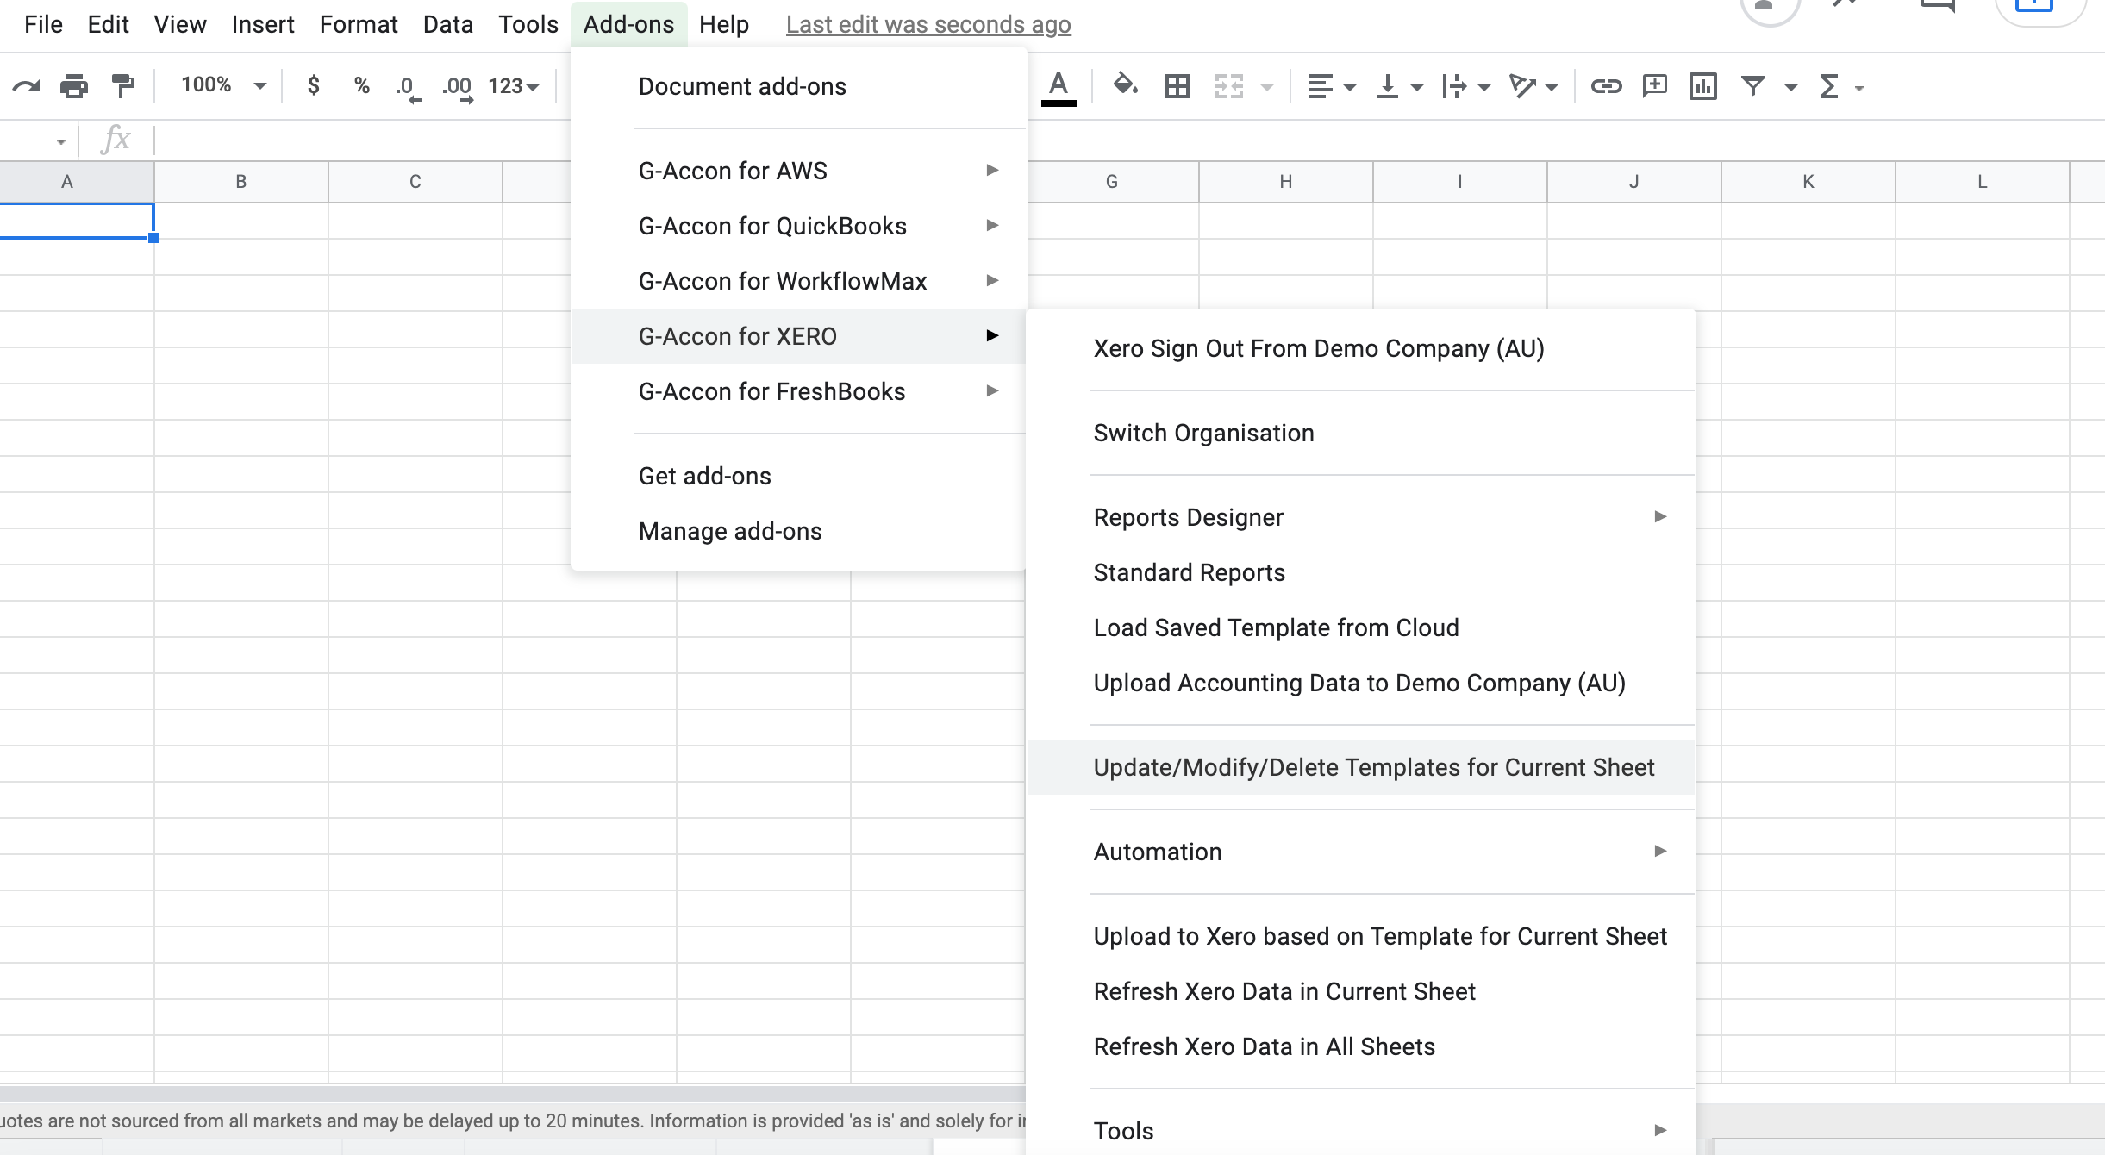Open the Insert menu
Screen dimensions: 2105x1155
coord(263,24)
